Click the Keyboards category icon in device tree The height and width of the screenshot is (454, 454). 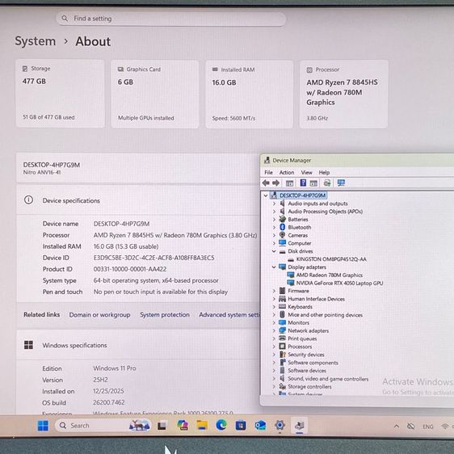point(282,306)
